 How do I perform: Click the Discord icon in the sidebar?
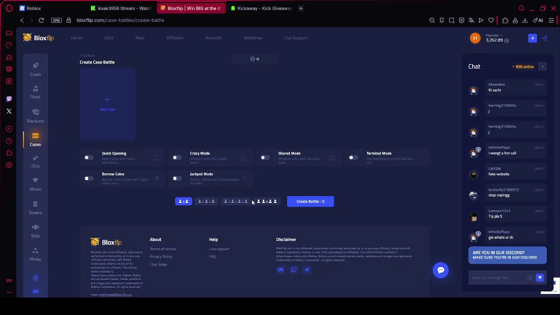tap(35, 292)
